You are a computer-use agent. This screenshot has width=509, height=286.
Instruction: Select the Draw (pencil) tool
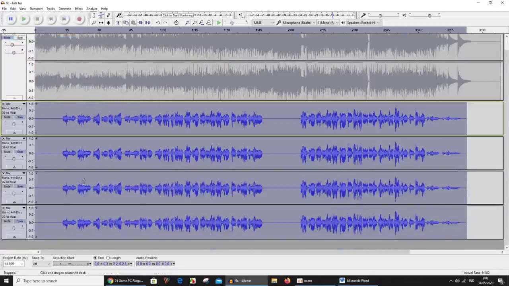108,15
